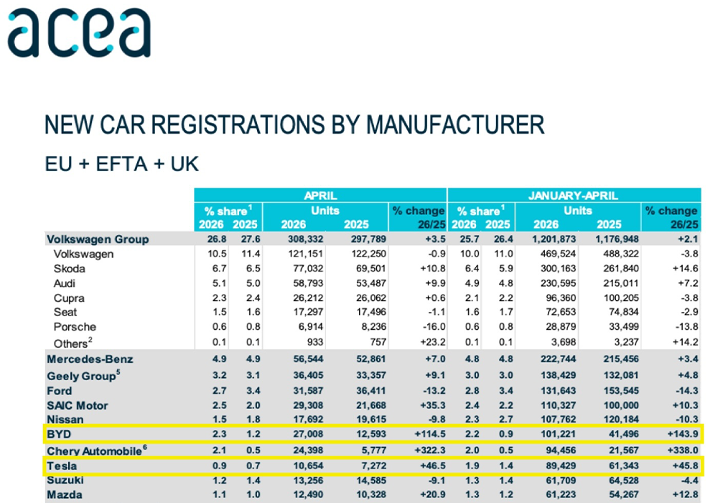Click the 'Others' row label
Viewport: 718px width, 503px height.
(73, 343)
